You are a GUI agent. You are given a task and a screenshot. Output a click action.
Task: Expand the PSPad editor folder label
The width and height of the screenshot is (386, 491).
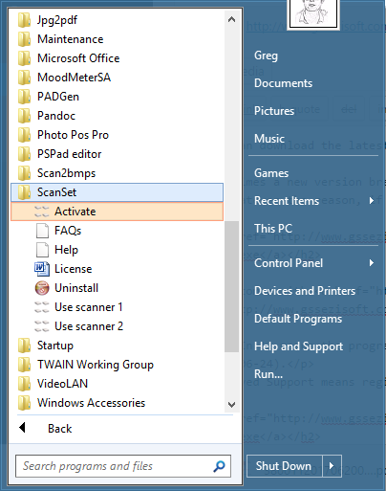(69, 154)
